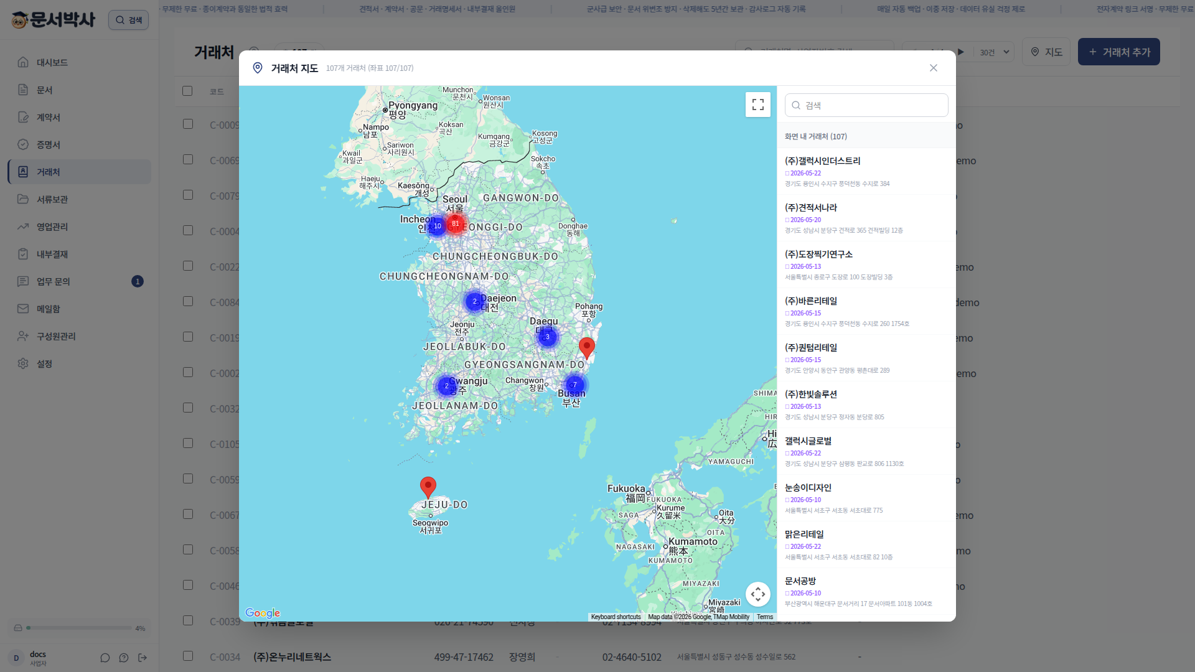The width and height of the screenshot is (1195, 672).
Task: Open the 대시보드 sidebar item
Action: point(79,62)
